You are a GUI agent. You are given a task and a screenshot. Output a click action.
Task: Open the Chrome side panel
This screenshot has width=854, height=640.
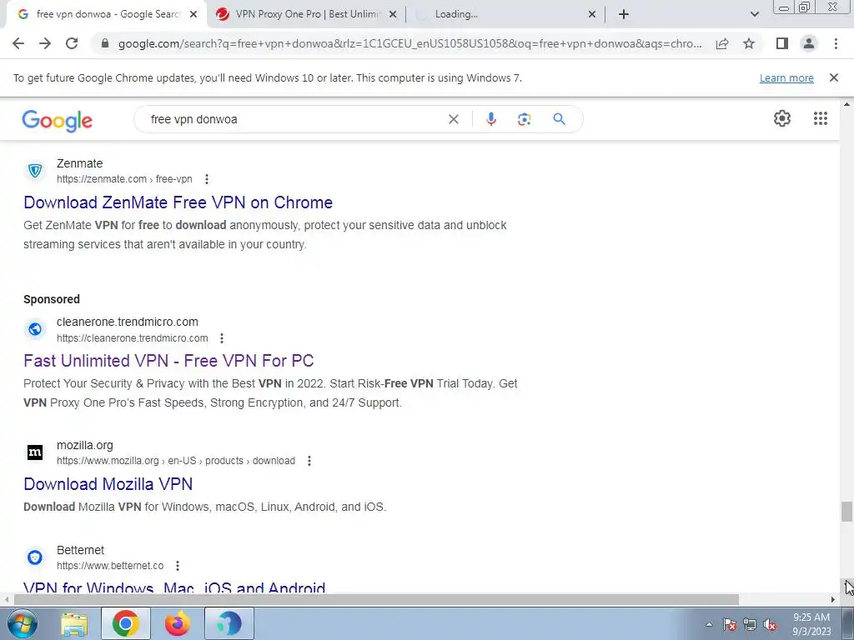(782, 43)
